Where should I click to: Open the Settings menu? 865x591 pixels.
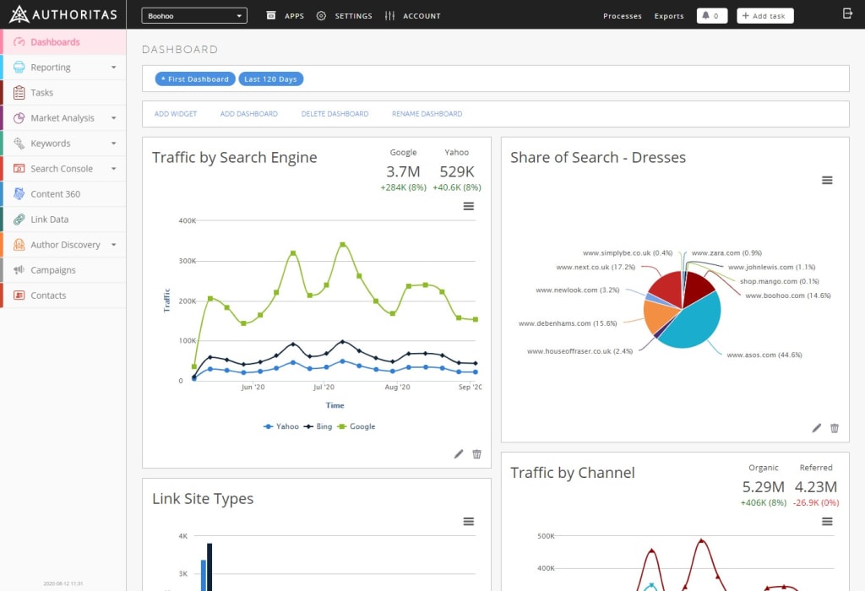pos(353,16)
